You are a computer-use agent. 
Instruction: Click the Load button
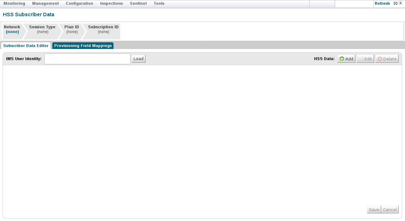click(138, 59)
